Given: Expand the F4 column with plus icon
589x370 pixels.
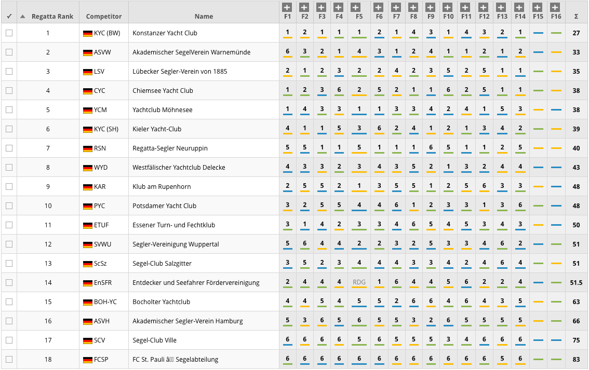Looking at the screenshot, I should [339, 7].
